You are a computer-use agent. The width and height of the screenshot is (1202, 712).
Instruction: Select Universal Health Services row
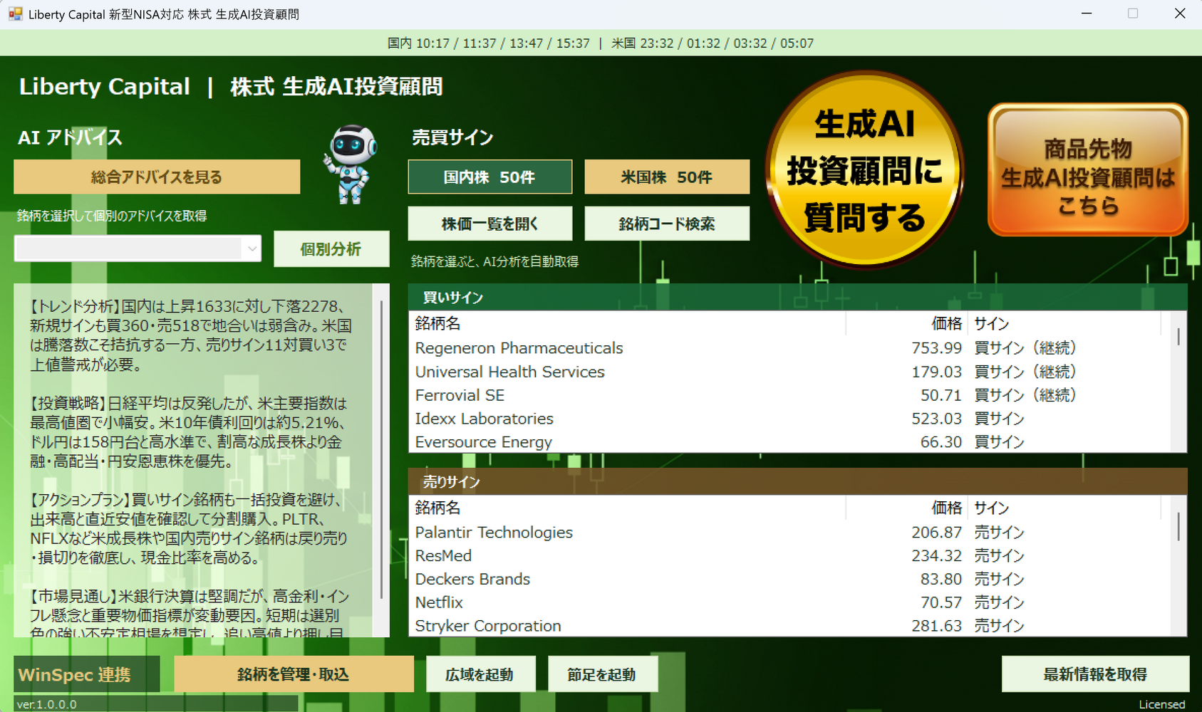click(789, 372)
